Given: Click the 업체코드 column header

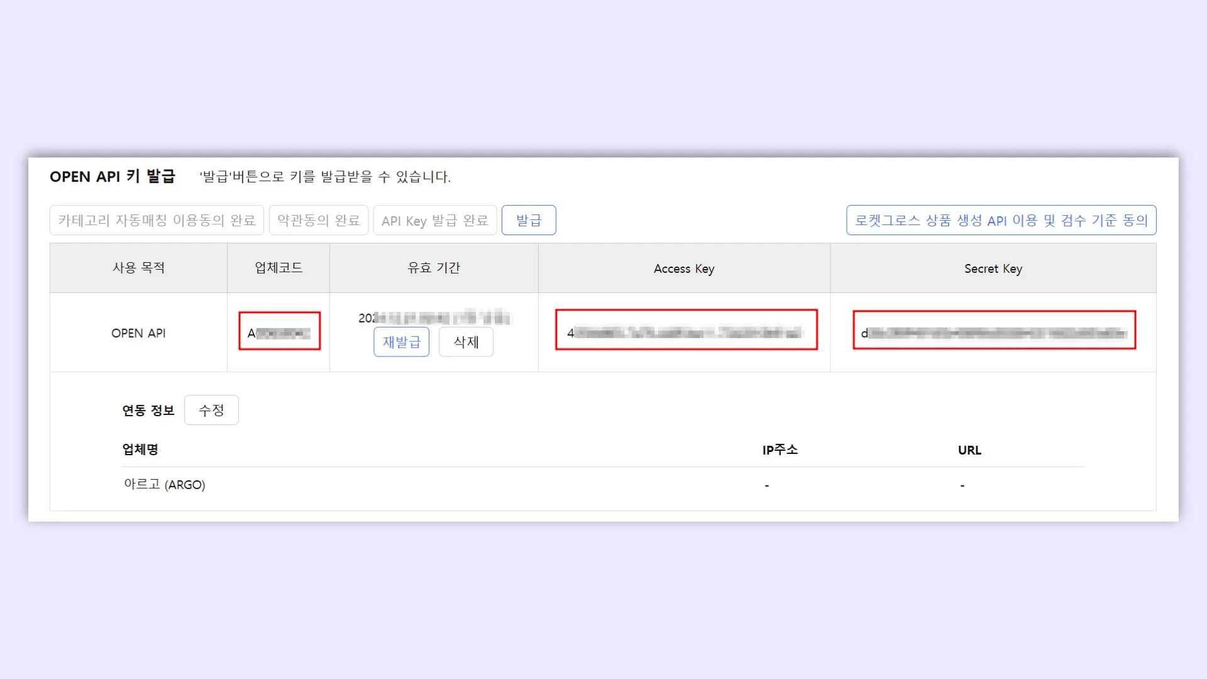Looking at the screenshot, I should 278,268.
